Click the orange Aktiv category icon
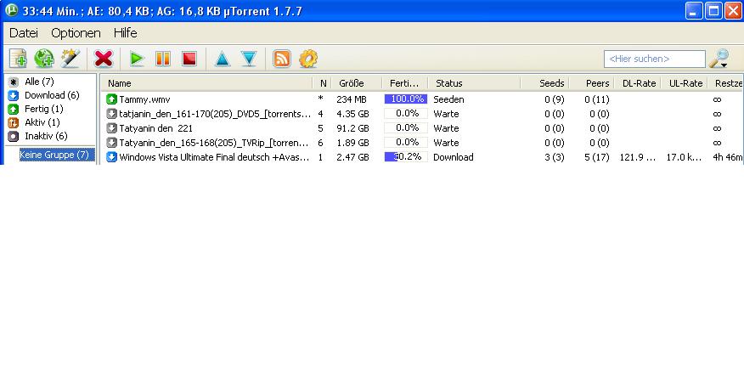The image size is (744, 367). [14, 123]
